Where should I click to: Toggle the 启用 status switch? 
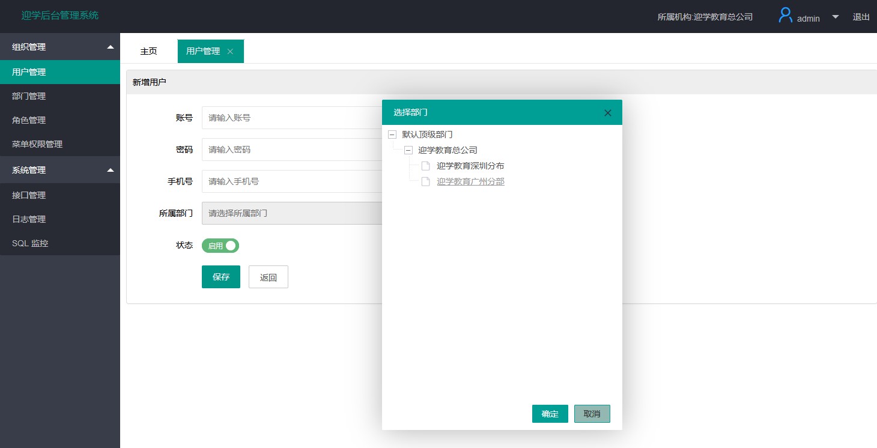pyautogui.click(x=220, y=246)
